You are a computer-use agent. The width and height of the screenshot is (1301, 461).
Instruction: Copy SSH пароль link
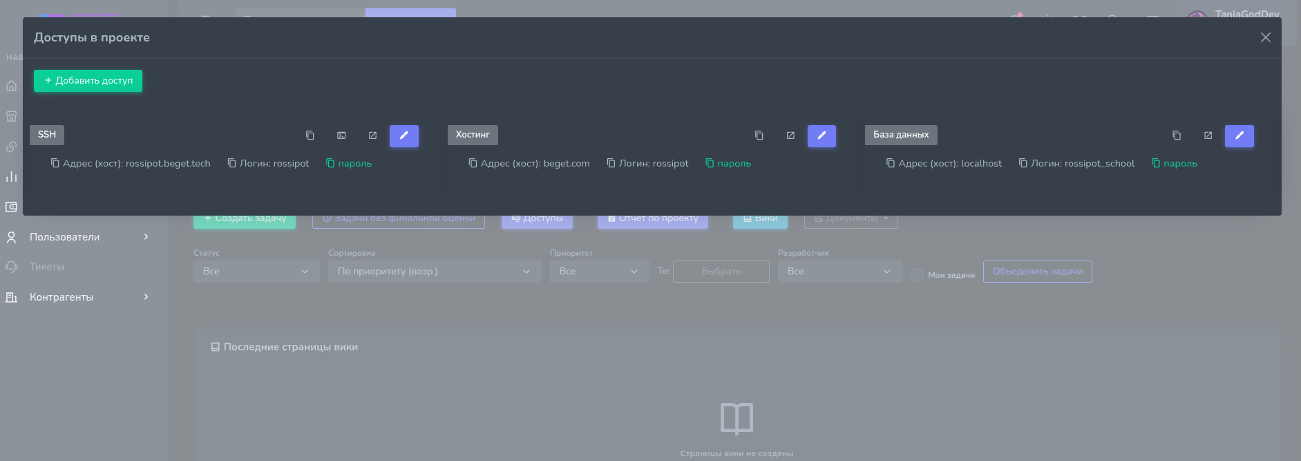pos(349,163)
